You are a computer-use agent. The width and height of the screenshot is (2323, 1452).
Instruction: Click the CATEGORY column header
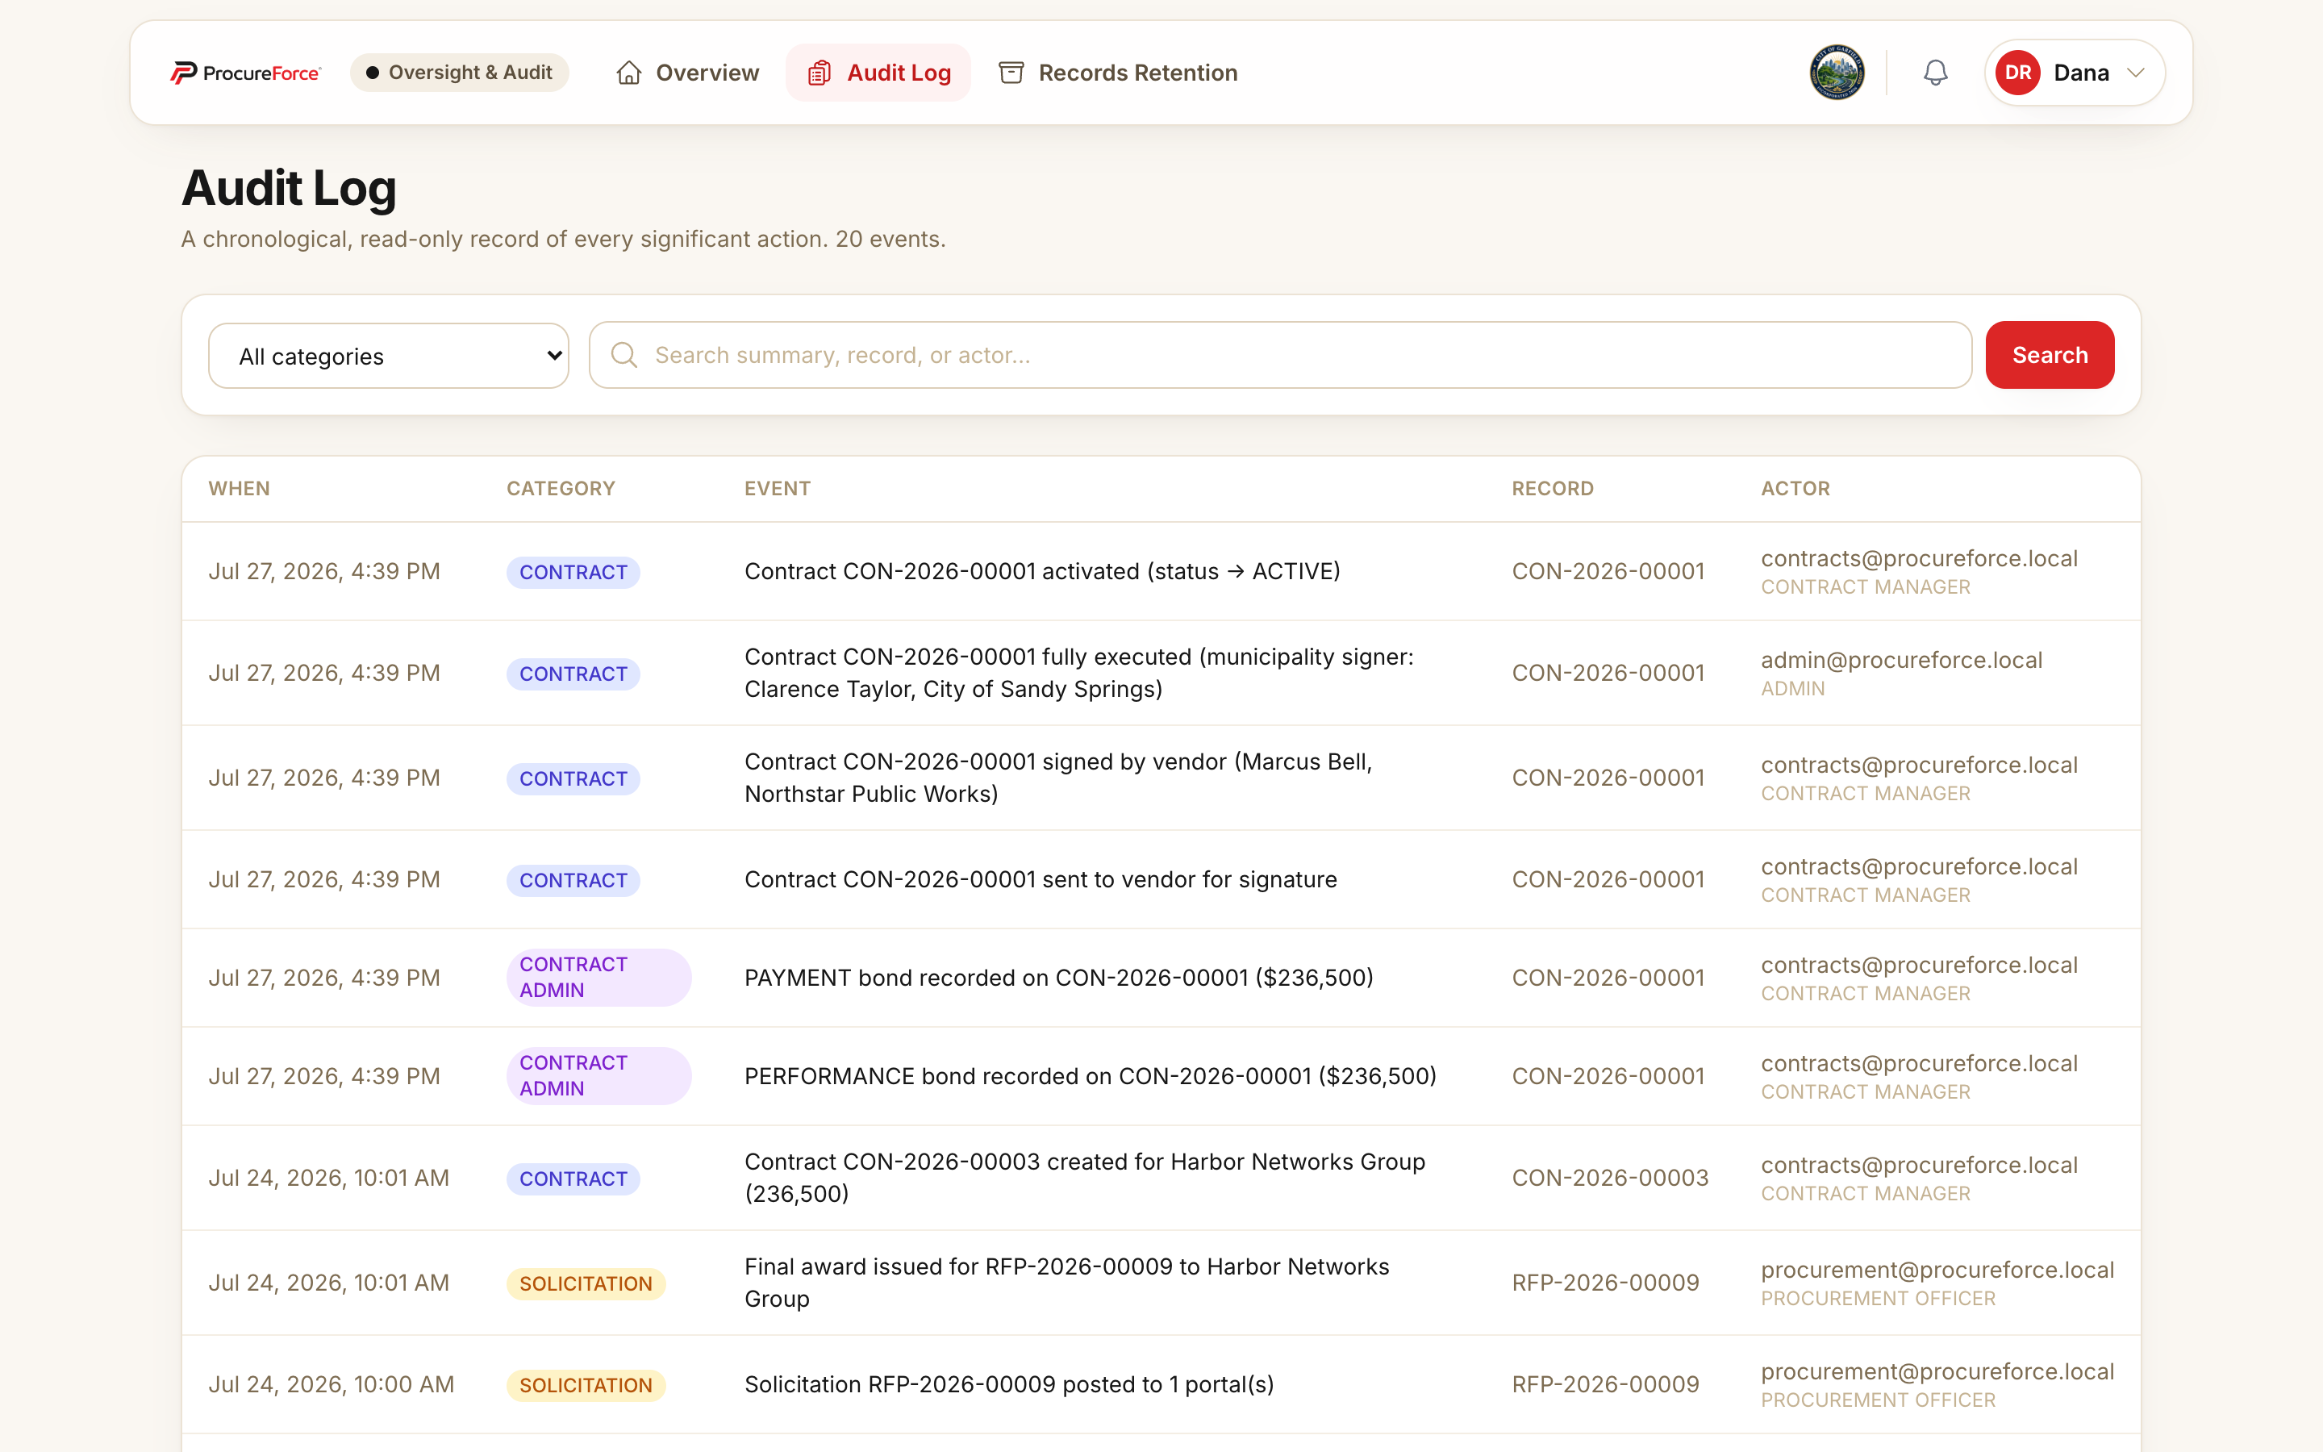[561, 489]
